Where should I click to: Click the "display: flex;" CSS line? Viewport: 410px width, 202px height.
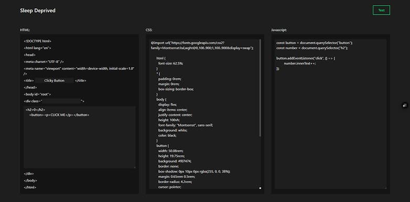tap(167, 104)
